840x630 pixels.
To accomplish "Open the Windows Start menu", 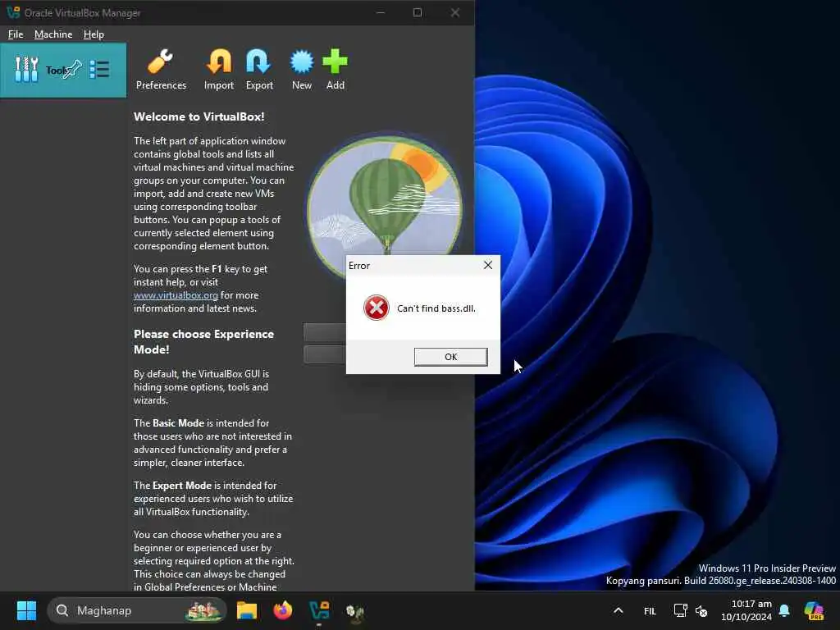I will click(26, 610).
